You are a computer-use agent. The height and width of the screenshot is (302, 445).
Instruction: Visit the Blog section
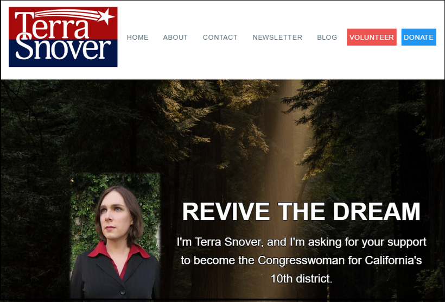(327, 37)
